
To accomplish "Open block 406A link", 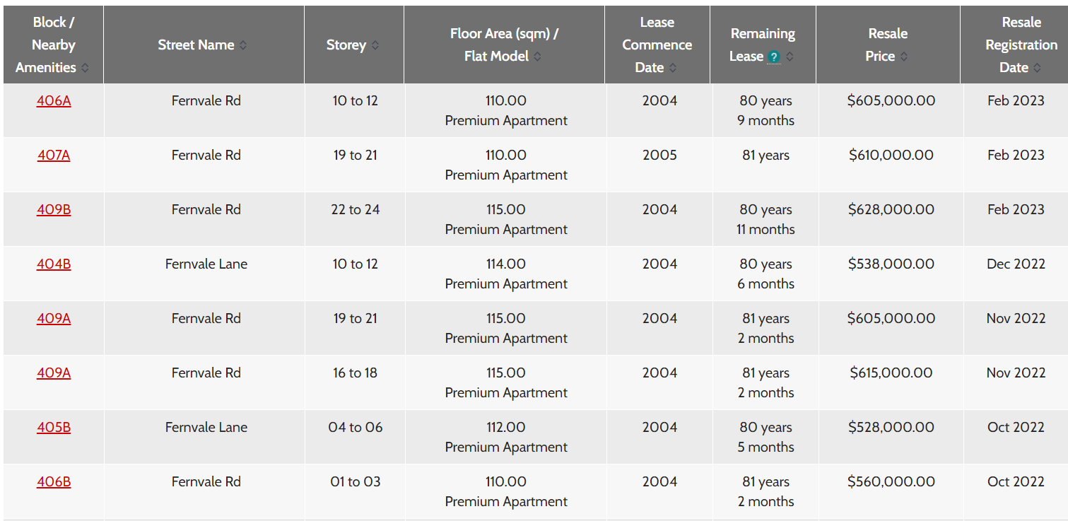I will point(54,100).
